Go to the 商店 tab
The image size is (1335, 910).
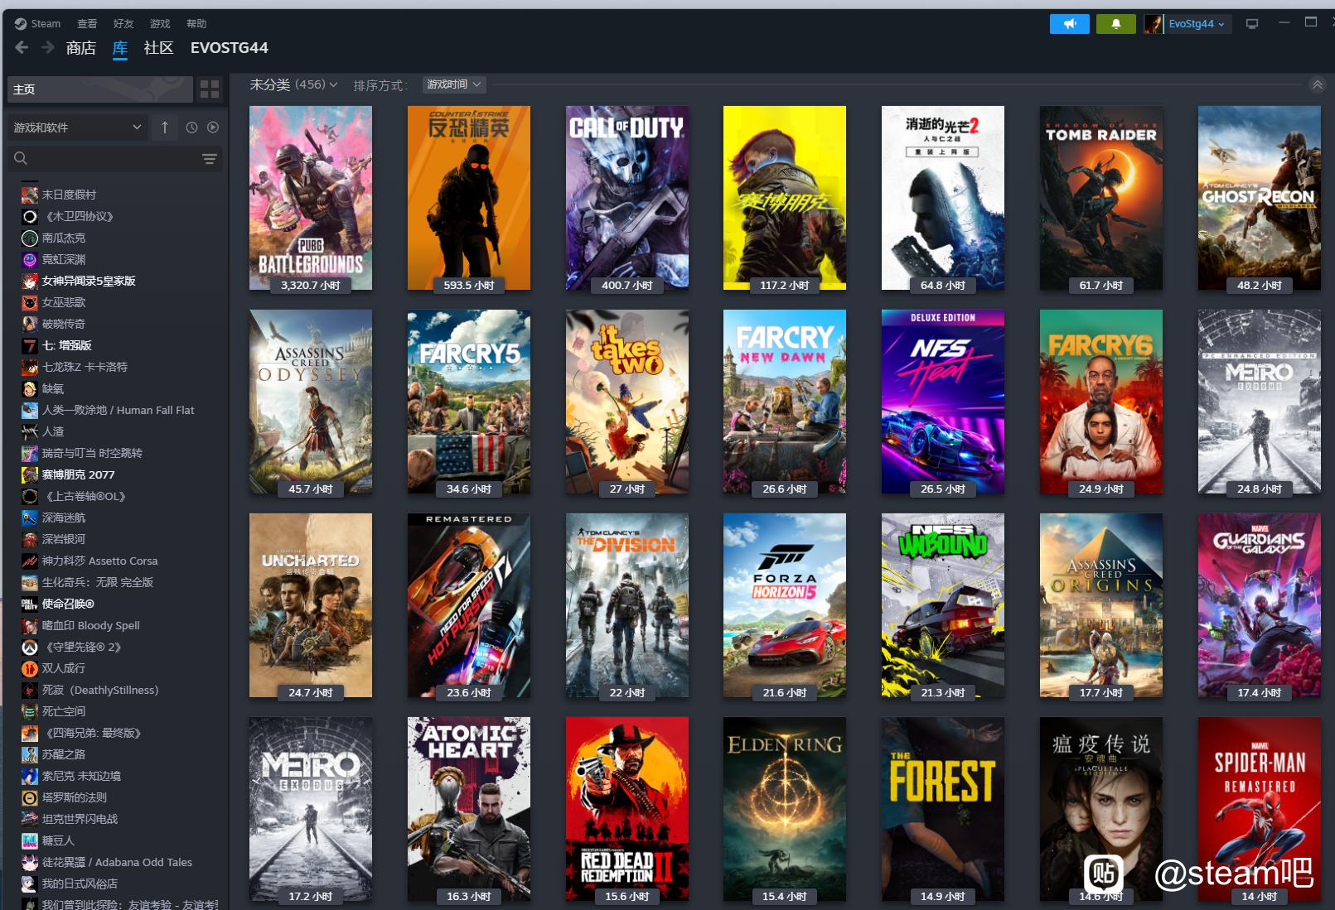click(x=81, y=48)
